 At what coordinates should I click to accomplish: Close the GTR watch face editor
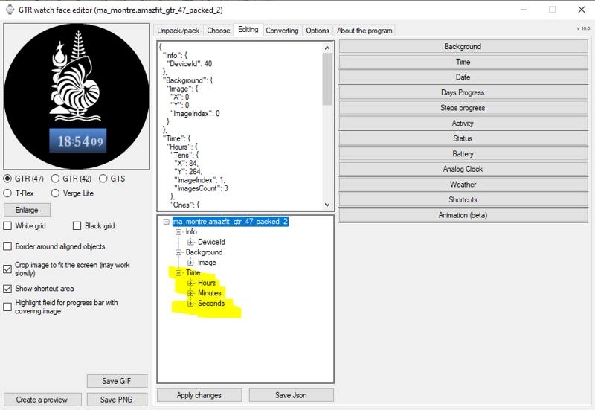pos(582,10)
